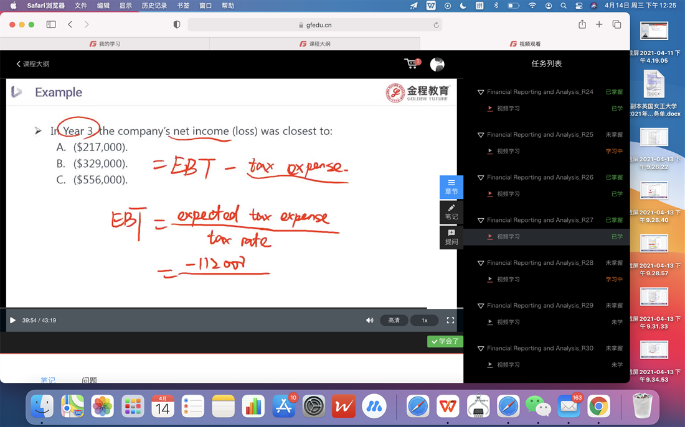Go back in Safari history
685x427 pixels.
tap(70, 24)
